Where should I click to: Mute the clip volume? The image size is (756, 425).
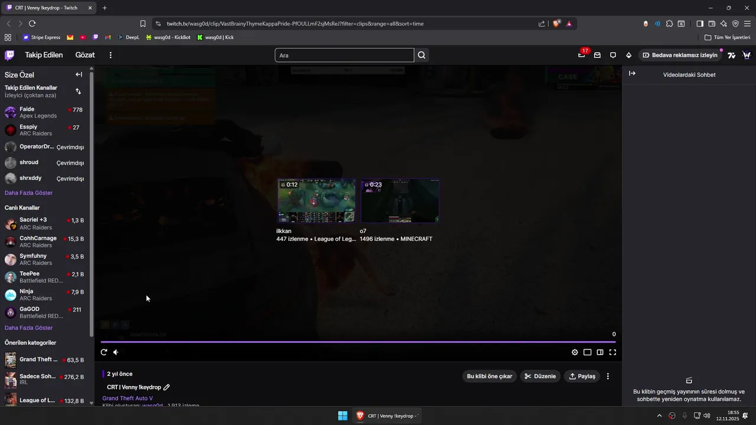pyautogui.click(x=116, y=352)
